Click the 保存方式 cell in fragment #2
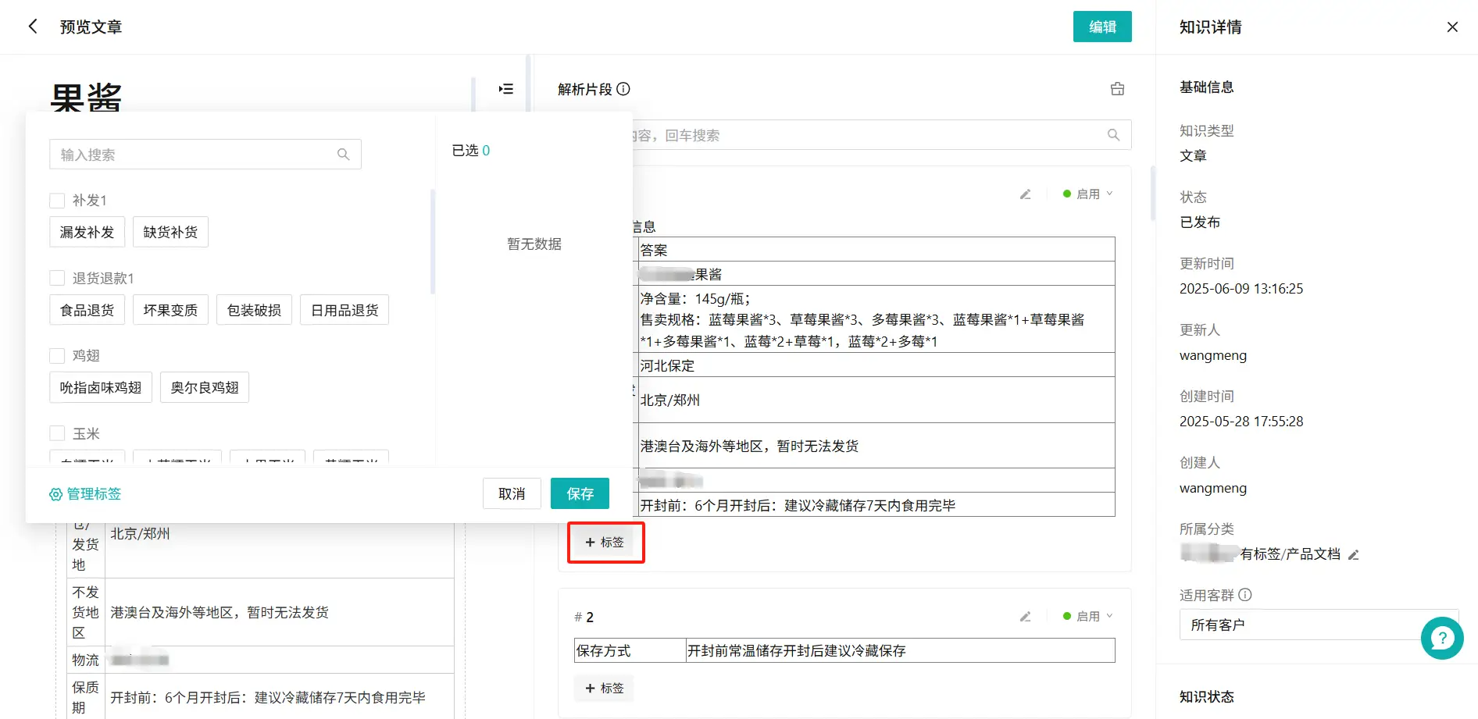 pyautogui.click(x=630, y=650)
